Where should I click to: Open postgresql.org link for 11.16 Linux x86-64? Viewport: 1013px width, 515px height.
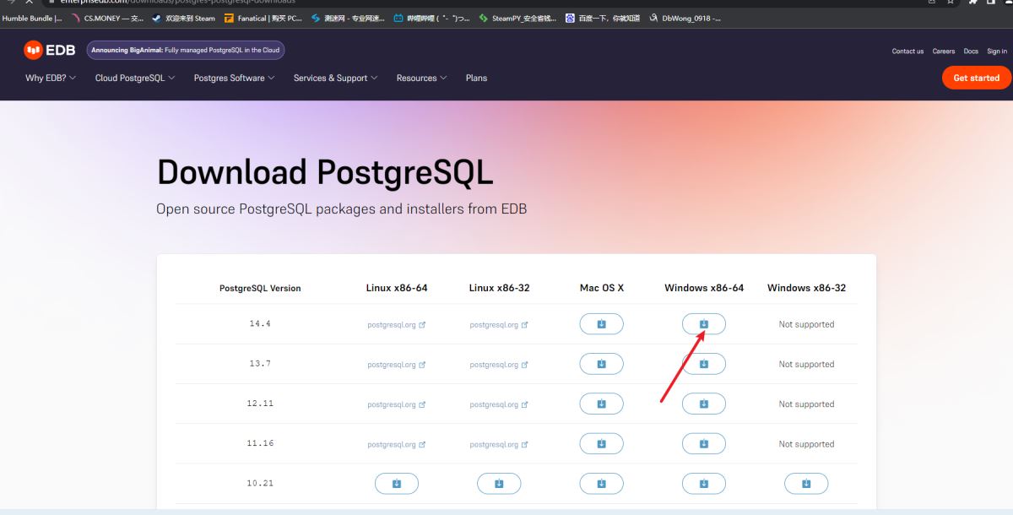pos(397,444)
